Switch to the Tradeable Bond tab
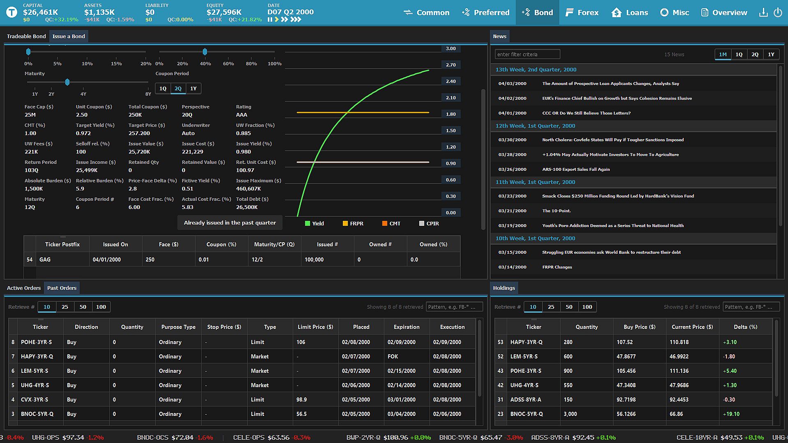The image size is (788, 443). tap(26, 37)
